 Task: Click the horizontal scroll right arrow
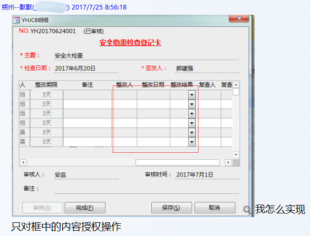(x=229, y=163)
